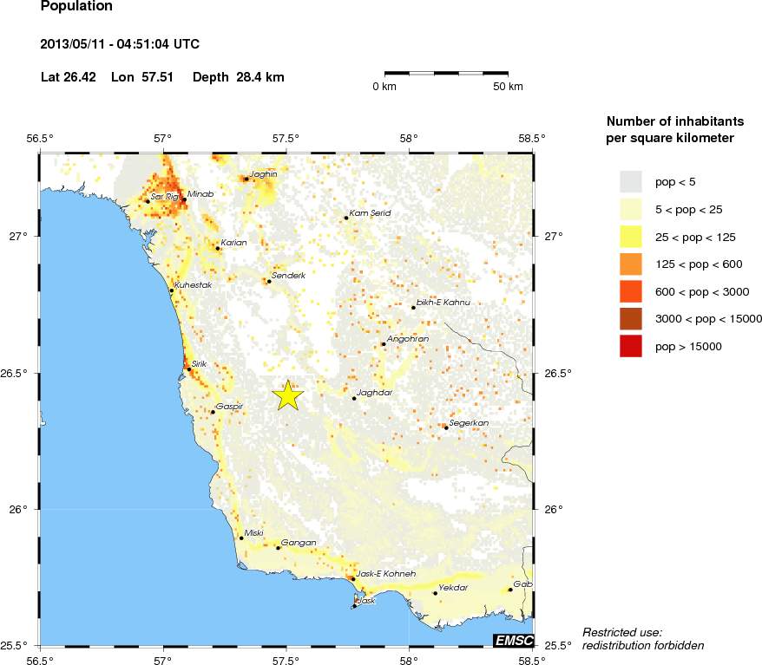Click the yellow earthquake epicenter star

tap(287, 395)
